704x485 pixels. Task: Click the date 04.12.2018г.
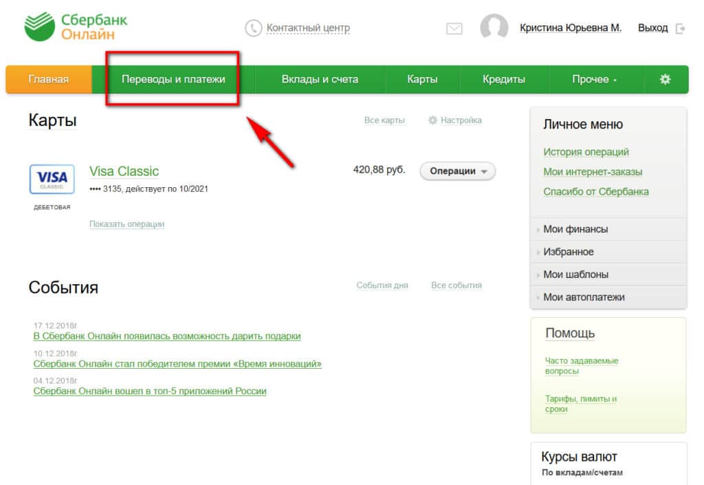[x=55, y=381]
